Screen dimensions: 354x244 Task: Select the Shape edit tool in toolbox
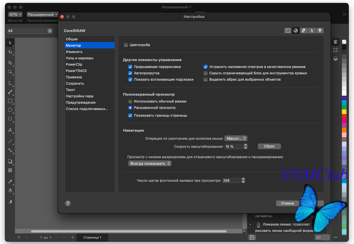point(10,52)
